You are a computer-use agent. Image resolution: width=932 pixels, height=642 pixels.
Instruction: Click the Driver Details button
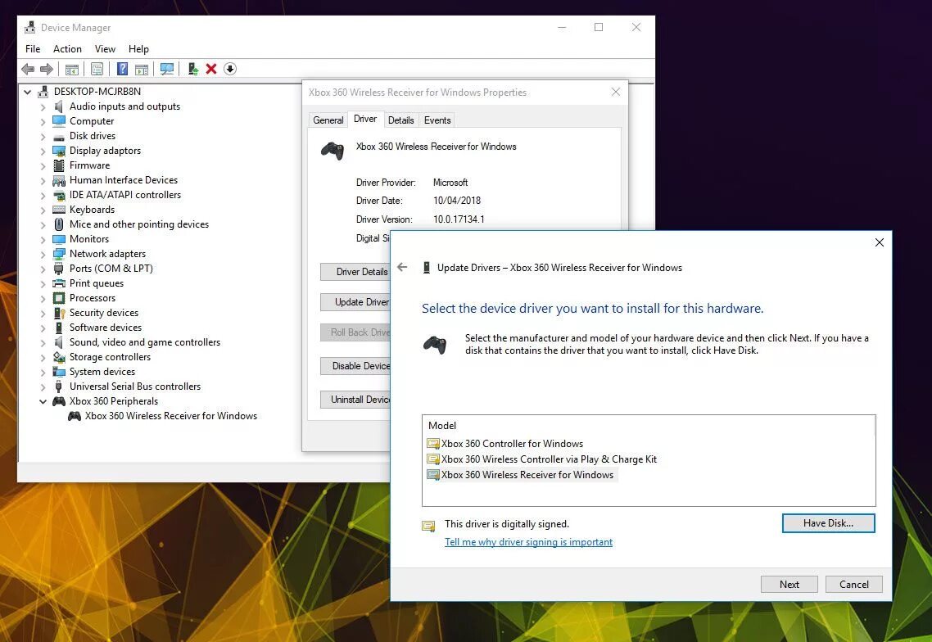point(355,272)
